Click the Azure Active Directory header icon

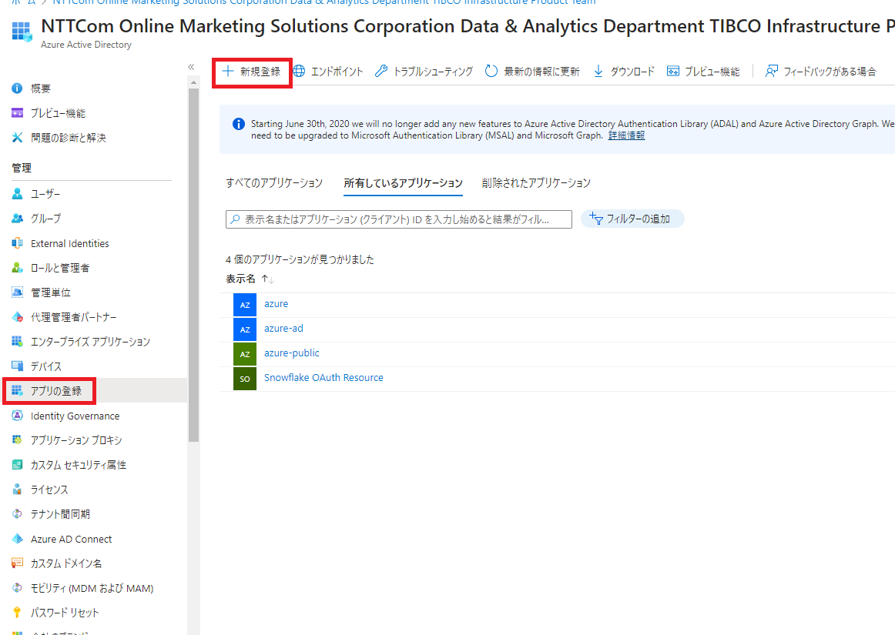22,32
